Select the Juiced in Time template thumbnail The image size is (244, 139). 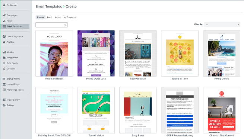180,53
